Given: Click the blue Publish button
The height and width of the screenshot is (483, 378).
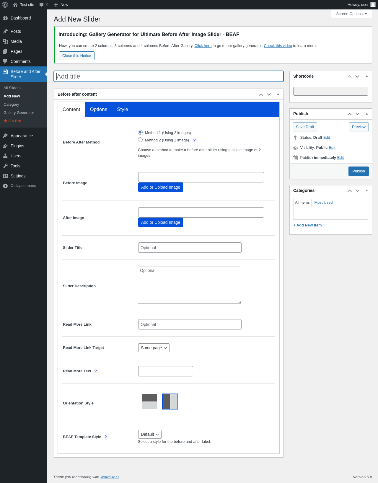Looking at the screenshot, I should click(x=359, y=171).
